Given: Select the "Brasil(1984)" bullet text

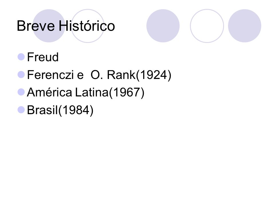Looking at the screenshot, I should pos(60,110).
